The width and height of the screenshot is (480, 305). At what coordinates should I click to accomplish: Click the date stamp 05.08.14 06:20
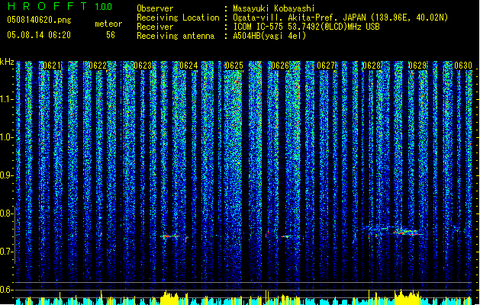pyautogui.click(x=39, y=35)
